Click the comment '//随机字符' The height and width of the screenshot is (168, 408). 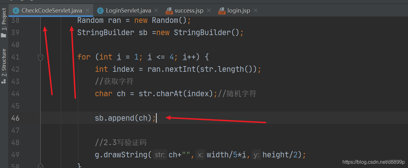pyautogui.click(x=237, y=94)
